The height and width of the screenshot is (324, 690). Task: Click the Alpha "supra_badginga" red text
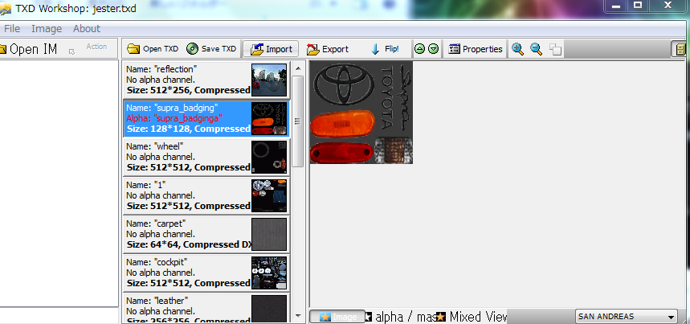[174, 118]
